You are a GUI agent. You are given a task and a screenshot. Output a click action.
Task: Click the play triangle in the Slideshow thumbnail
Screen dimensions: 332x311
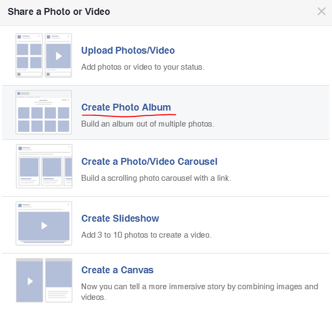[44, 225]
